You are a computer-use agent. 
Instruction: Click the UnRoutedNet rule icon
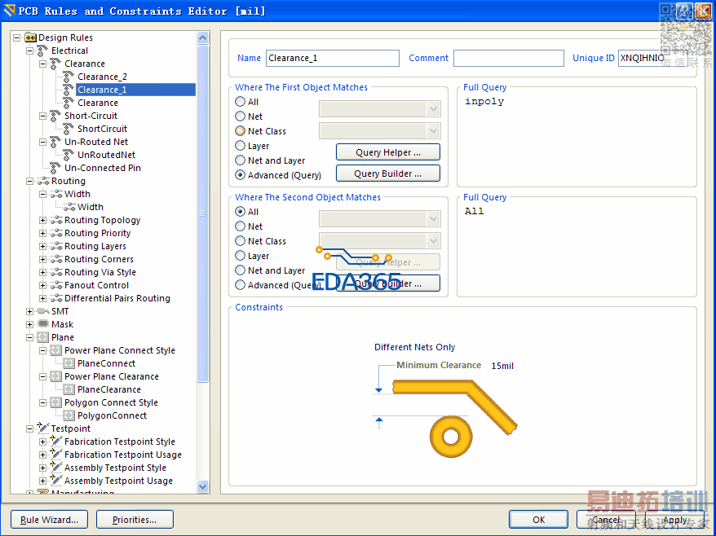tap(69, 155)
